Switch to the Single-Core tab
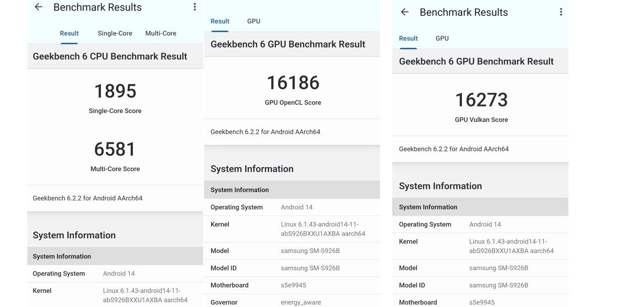The height and width of the screenshot is (307, 627). click(x=115, y=33)
